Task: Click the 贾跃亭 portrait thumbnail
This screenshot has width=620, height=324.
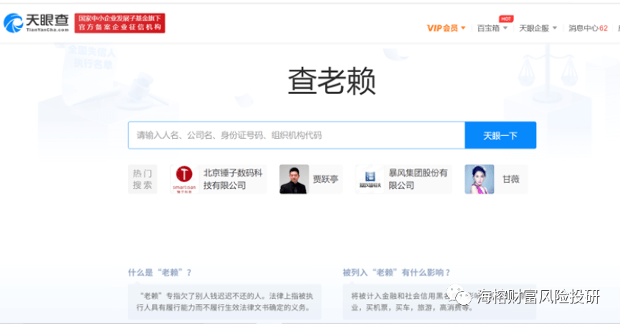Action: (x=293, y=179)
